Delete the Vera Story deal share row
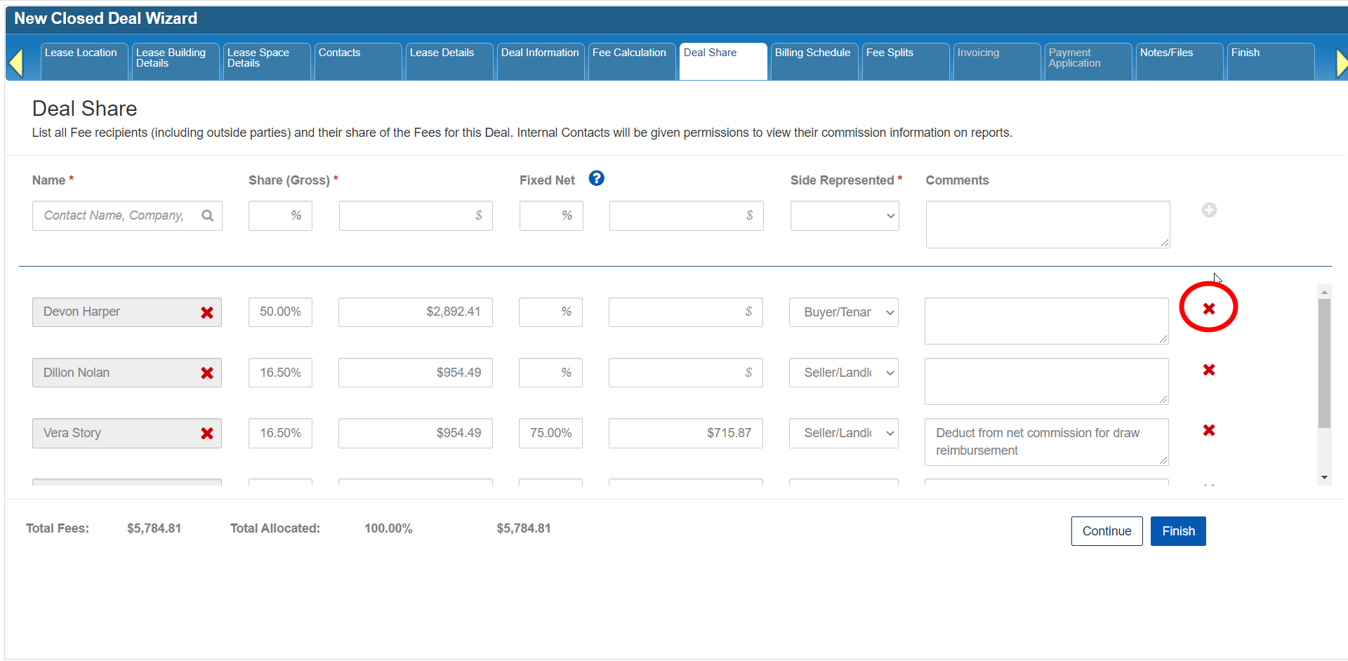The image size is (1348, 661). [x=1208, y=430]
